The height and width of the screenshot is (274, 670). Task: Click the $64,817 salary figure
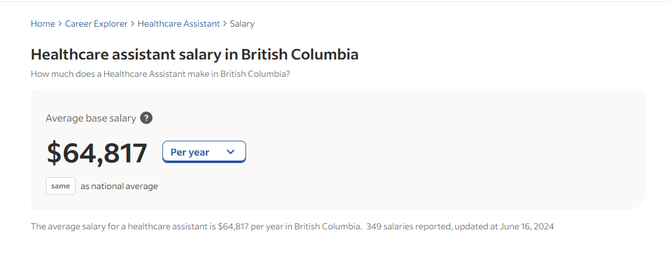pyautogui.click(x=97, y=153)
